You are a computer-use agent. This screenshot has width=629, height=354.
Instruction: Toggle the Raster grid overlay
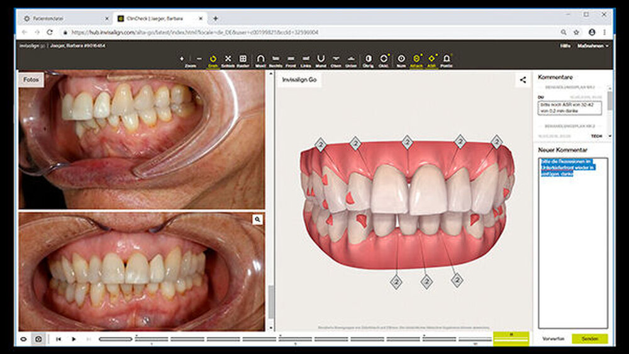point(243,59)
